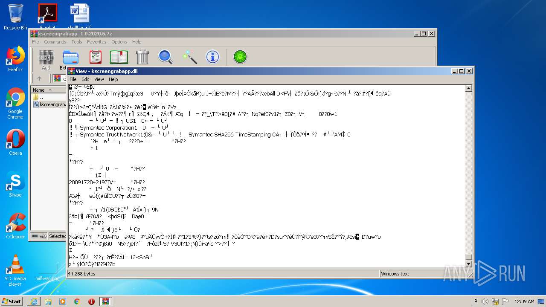Open the Google Chrome desktop icon
546x307 pixels.
[15, 103]
